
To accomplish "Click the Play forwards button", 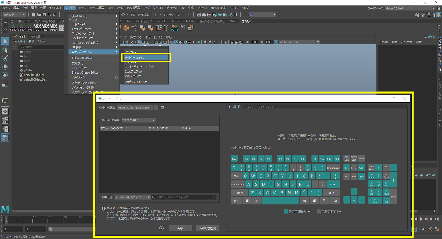I will (x=421, y=219).
